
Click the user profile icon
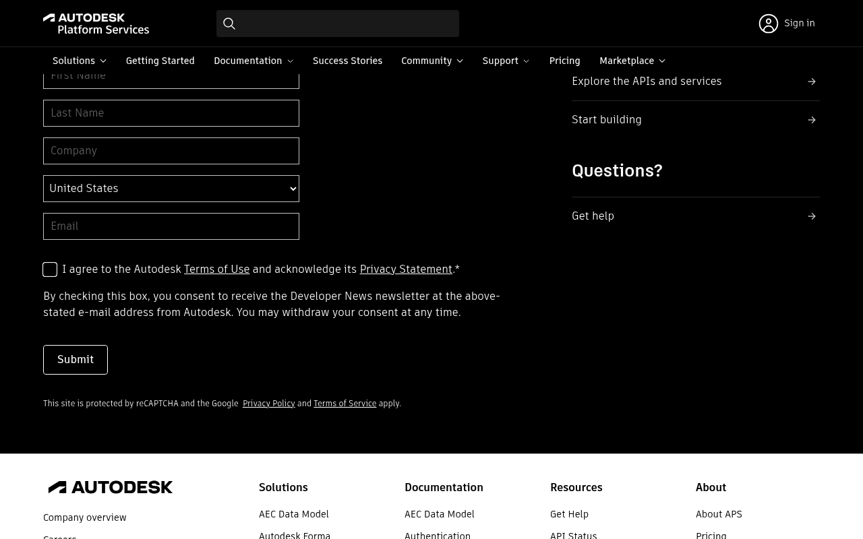769,24
